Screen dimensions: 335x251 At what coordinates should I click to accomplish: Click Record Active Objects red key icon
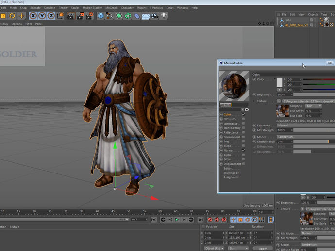click(x=210, y=220)
